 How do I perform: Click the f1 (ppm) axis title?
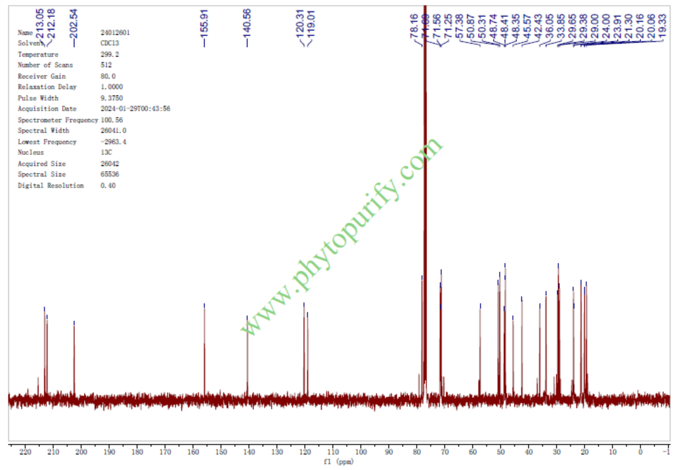(x=338, y=462)
